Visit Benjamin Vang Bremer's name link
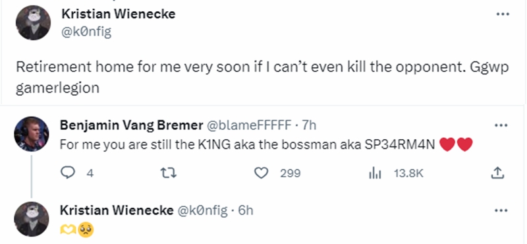 click(131, 125)
